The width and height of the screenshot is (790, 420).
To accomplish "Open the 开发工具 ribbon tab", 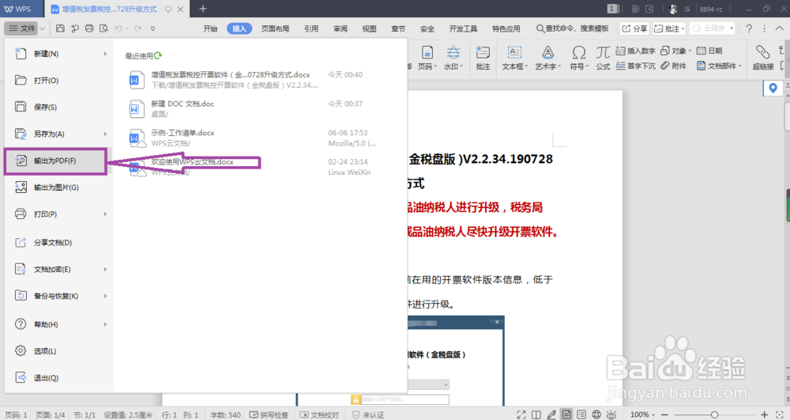I will pos(463,28).
